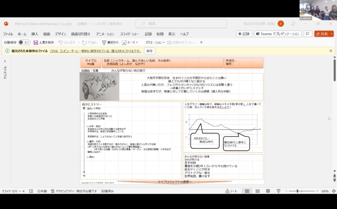Viewport: 337px width, 209px height.
Task: Open the デザイン tab
Action: pyautogui.click(x=61, y=34)
